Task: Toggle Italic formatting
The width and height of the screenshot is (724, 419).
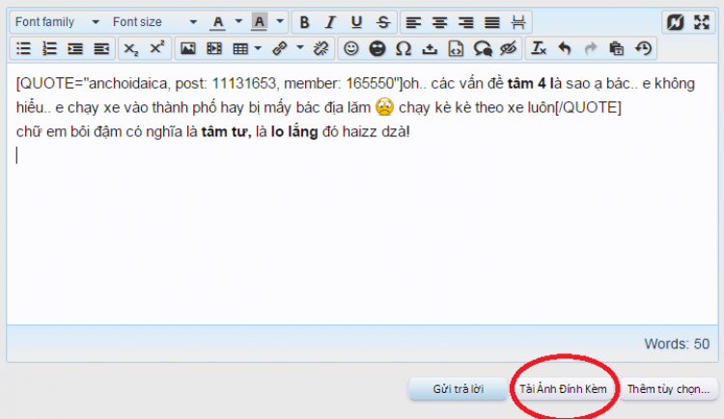Action: [x=330, y=22]
